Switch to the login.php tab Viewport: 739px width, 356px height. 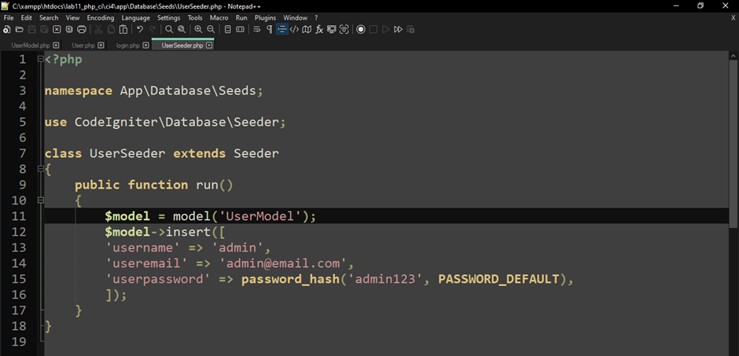point(127,46)
